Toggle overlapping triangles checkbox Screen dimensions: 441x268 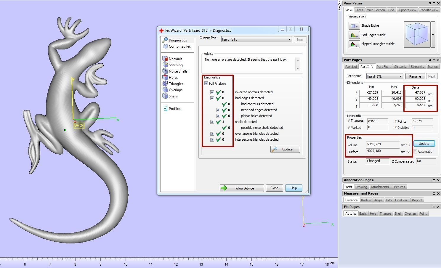click(x=212, y=134)
